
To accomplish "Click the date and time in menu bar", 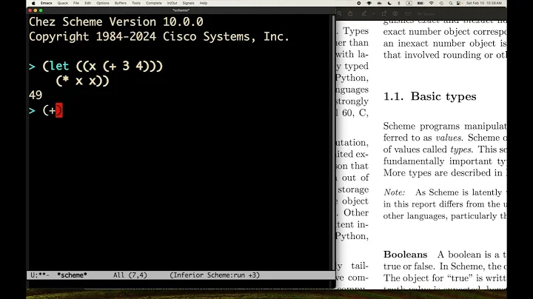I will pyautogui.click(x=484, y=3).
